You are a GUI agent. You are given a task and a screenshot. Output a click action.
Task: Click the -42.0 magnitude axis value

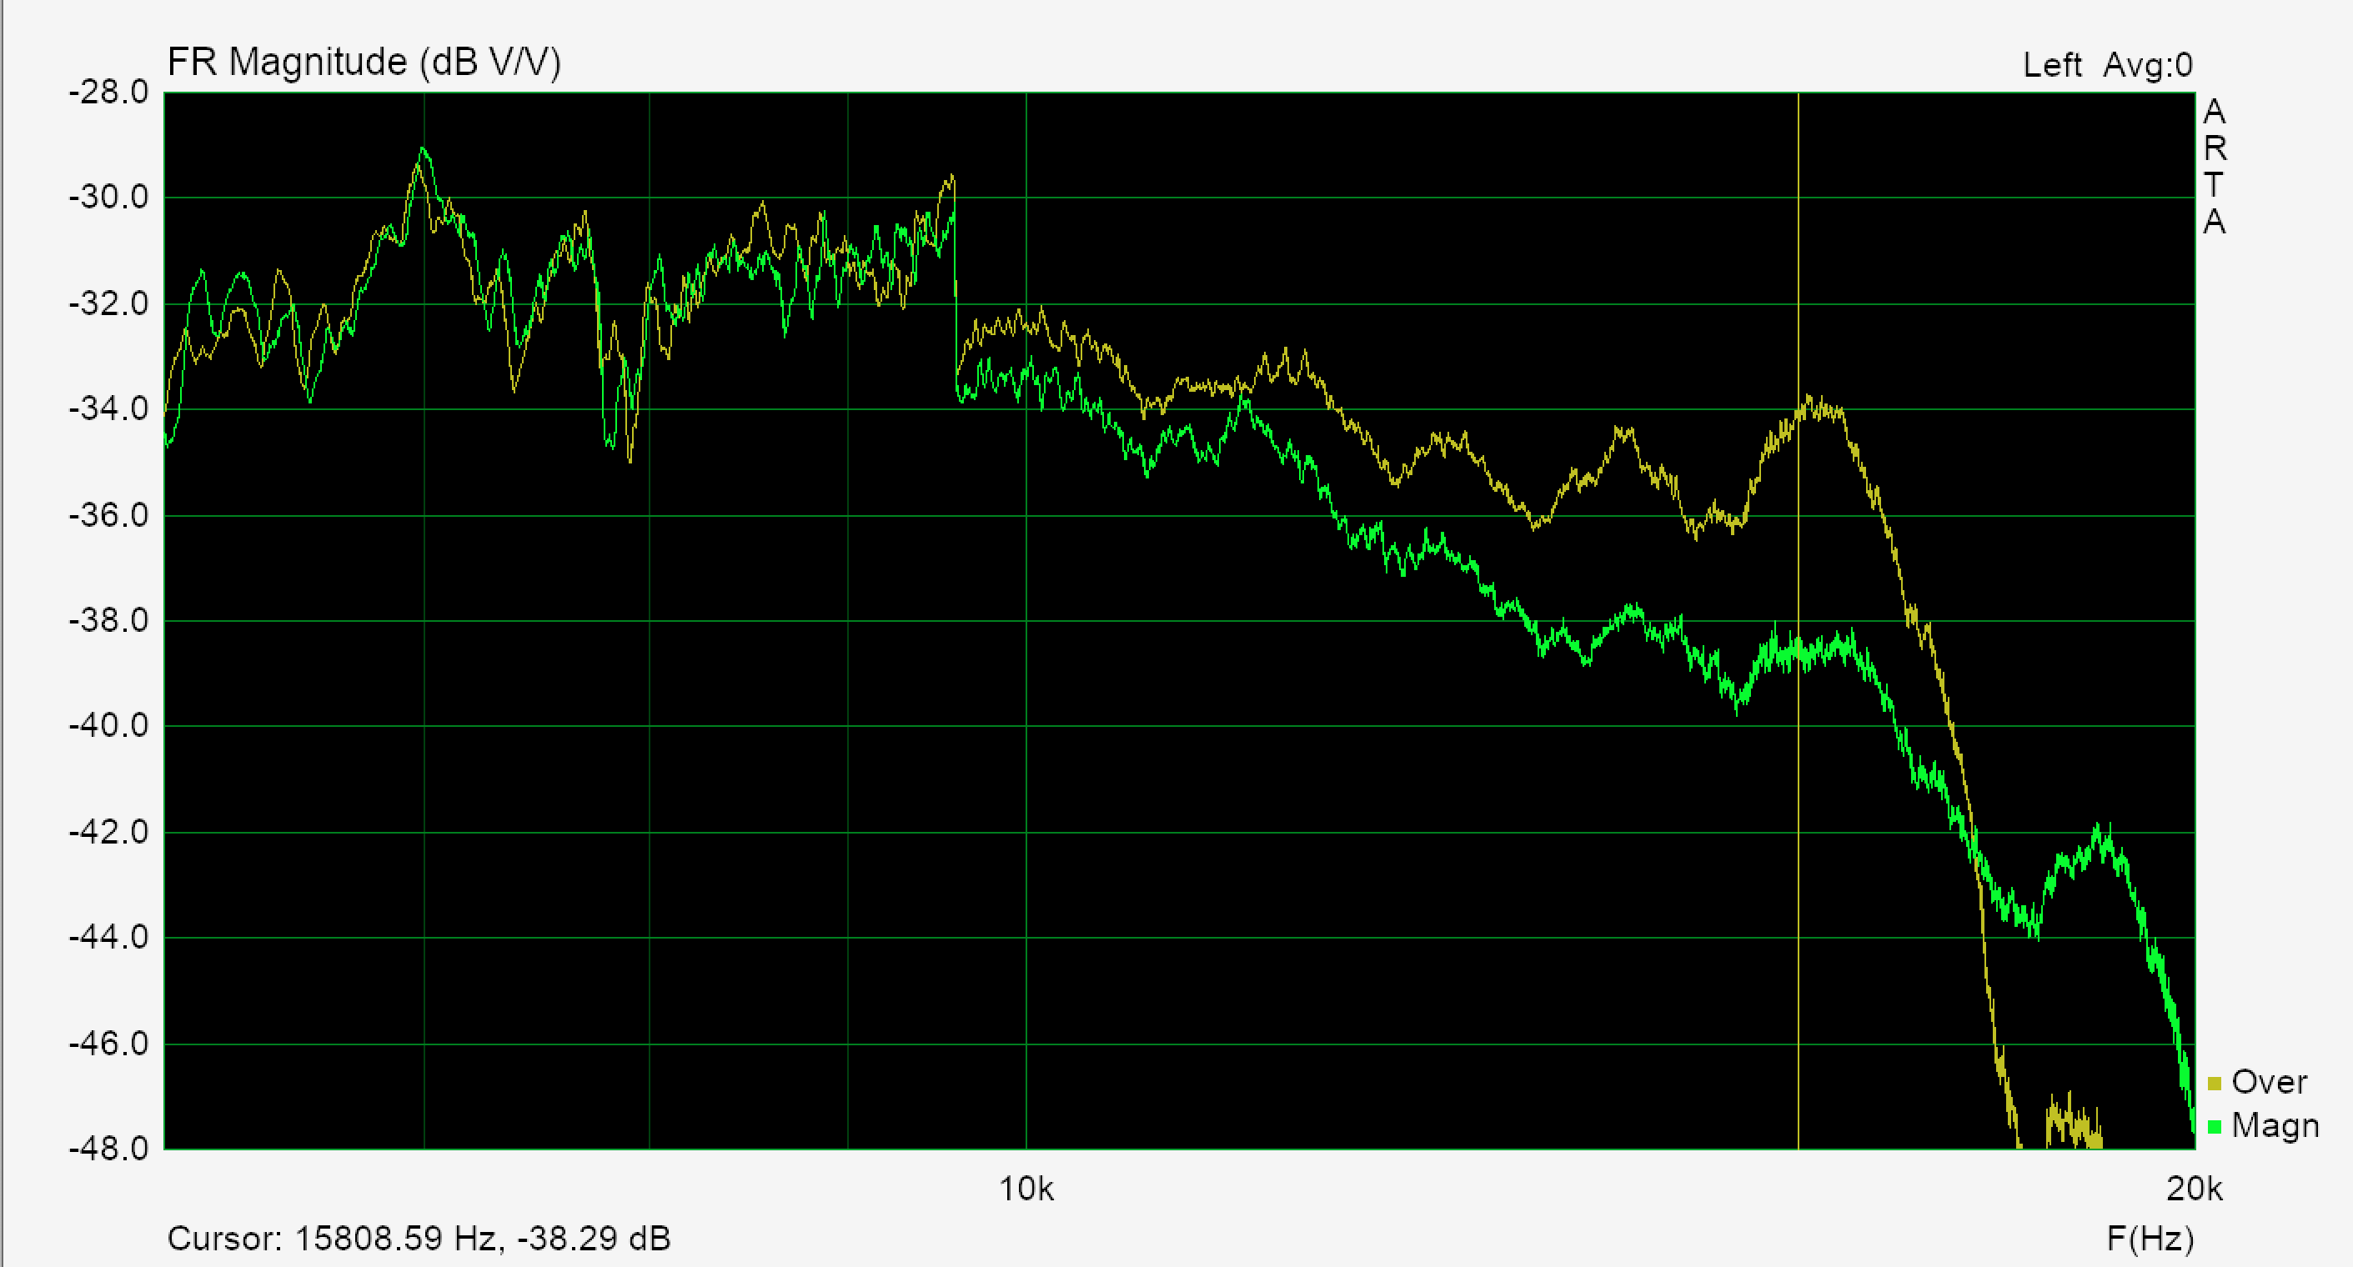tap(108, 832)
